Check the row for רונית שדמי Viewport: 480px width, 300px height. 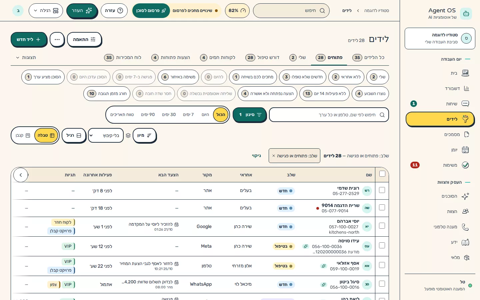tap(382, 190)
